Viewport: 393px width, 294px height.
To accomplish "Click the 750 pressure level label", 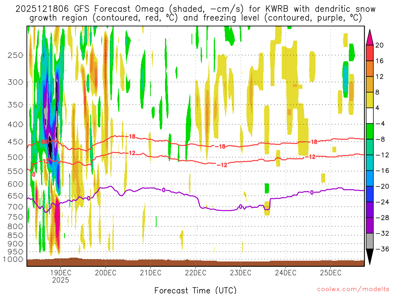I will pos(15,217).
